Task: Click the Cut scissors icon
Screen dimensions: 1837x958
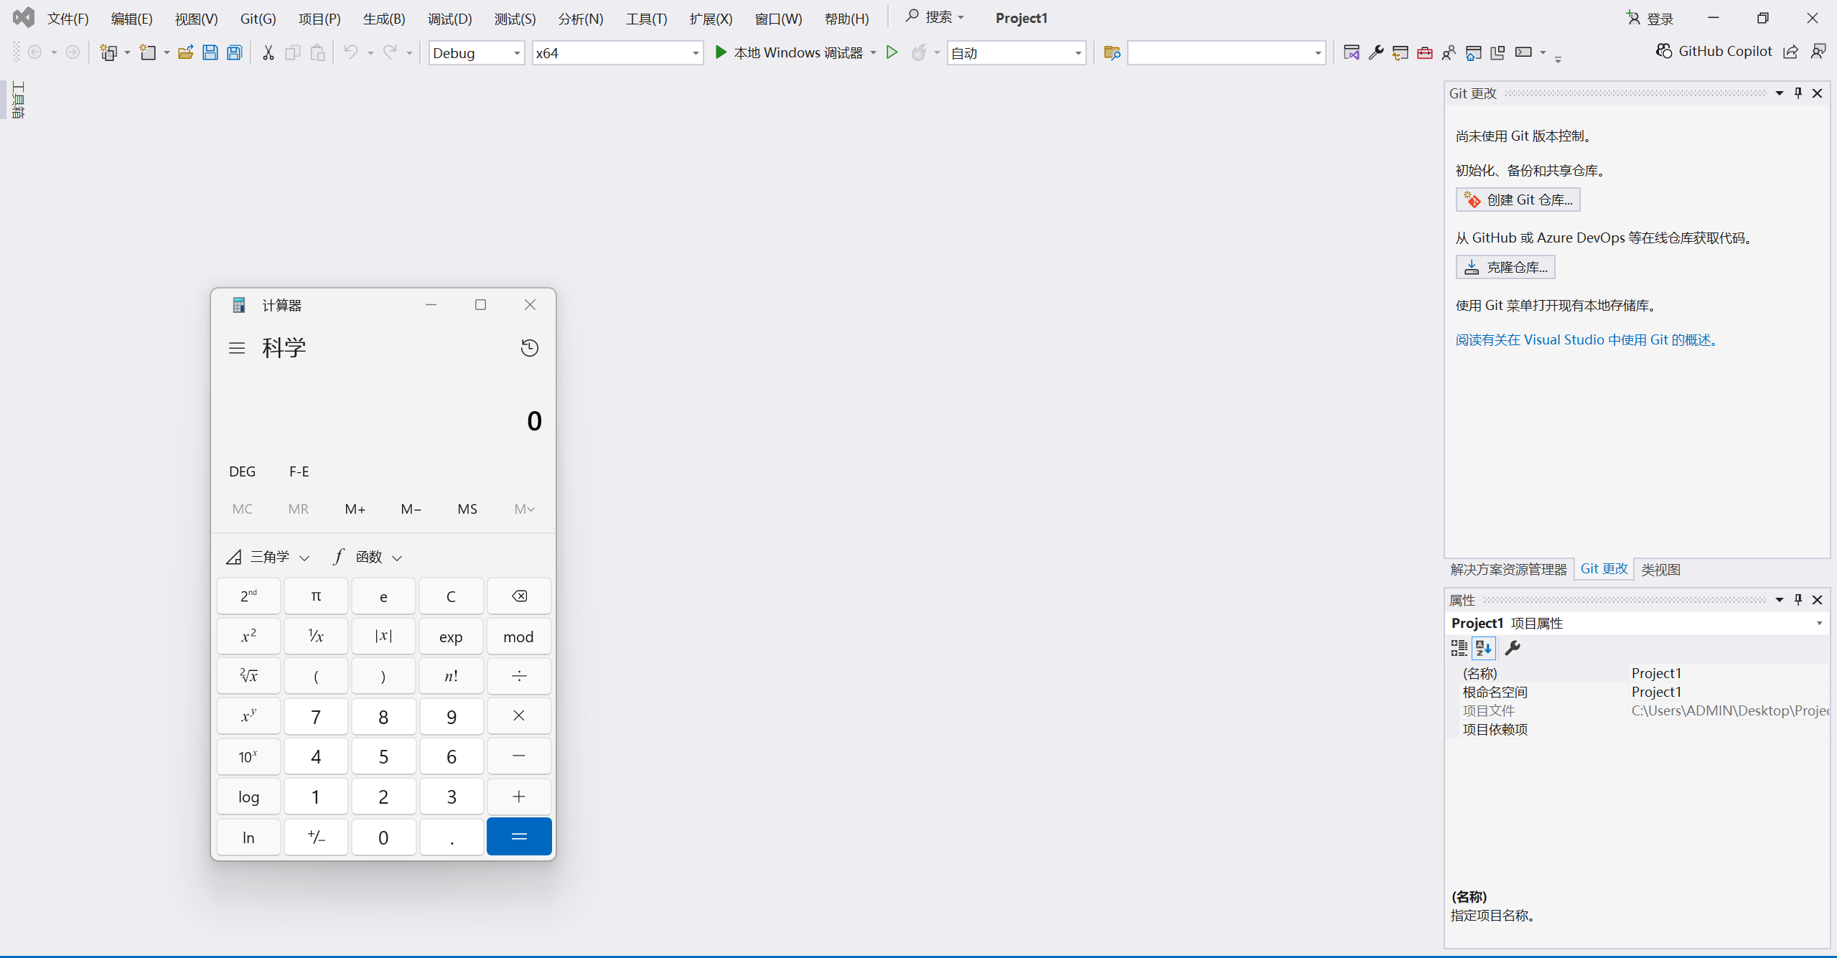Action: pos(268,52)
